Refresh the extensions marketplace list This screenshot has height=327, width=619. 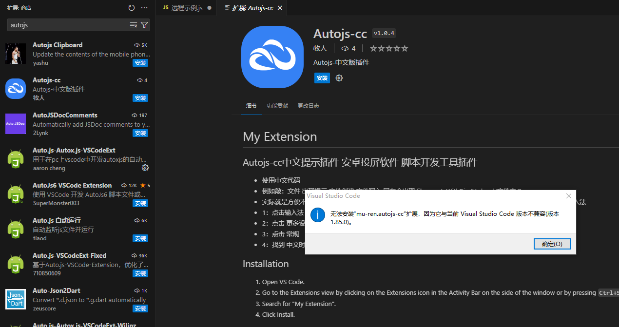pos(131,8)
